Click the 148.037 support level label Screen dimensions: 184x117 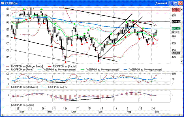click(x=176, y=53)
